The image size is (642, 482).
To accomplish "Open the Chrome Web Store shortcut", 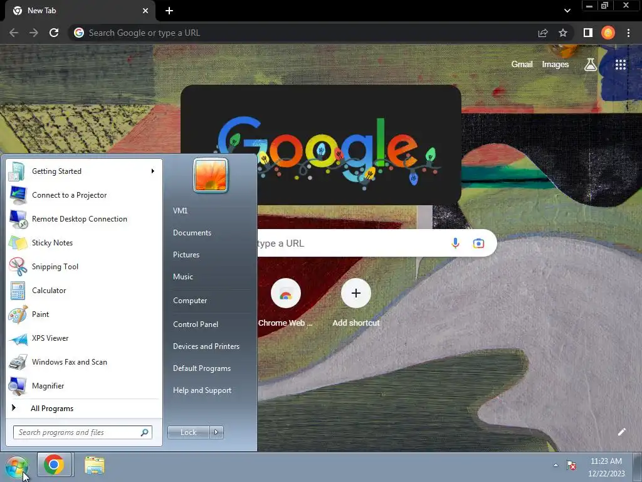I will click(x=285, y=303).
